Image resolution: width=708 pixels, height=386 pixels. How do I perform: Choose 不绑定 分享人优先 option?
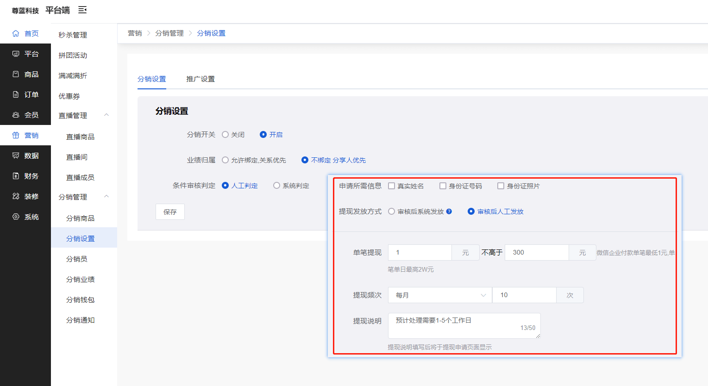305,160
